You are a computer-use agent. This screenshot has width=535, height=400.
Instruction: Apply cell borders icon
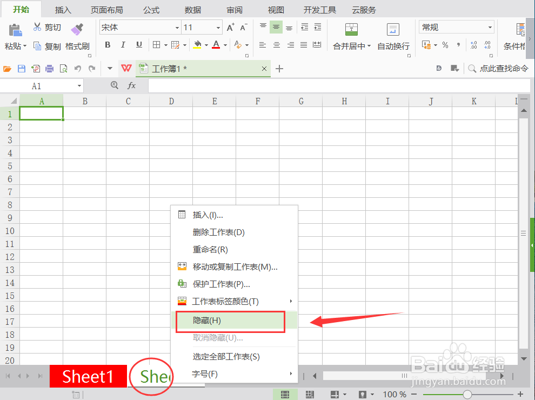point(157,45)
